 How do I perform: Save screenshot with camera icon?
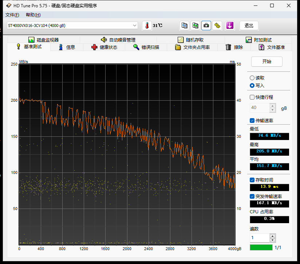[x=206, y=26]
